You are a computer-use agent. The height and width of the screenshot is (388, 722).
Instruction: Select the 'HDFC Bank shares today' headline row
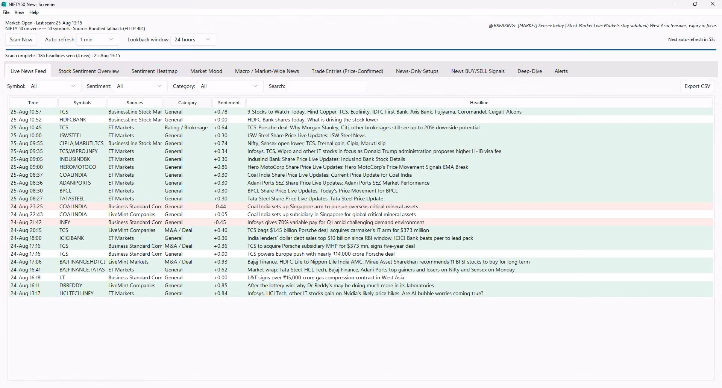(361, 120)
